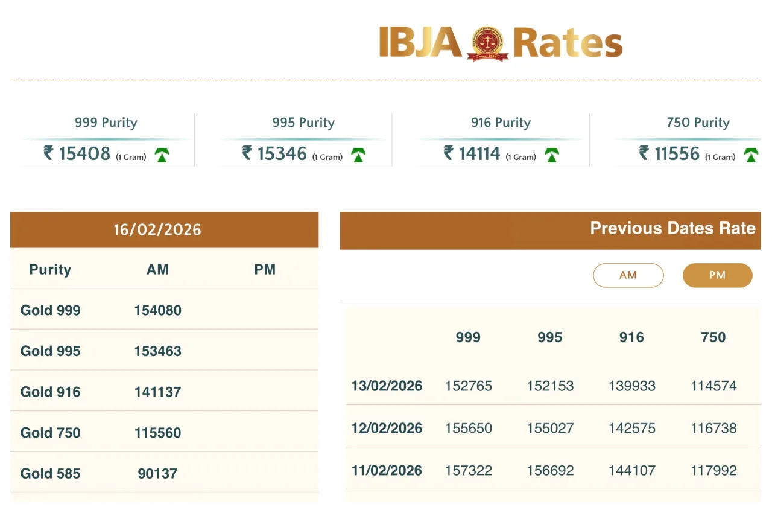This screenshot has width=772, height=513.
Task: Click the green up arrow beside 995 Purity rate
Action: point(358,155)
